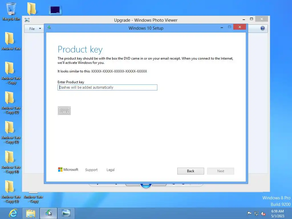Open the taskbar clock showing 6:59 AM
Screen dimensions: 292x219
[x=277, y=213]
